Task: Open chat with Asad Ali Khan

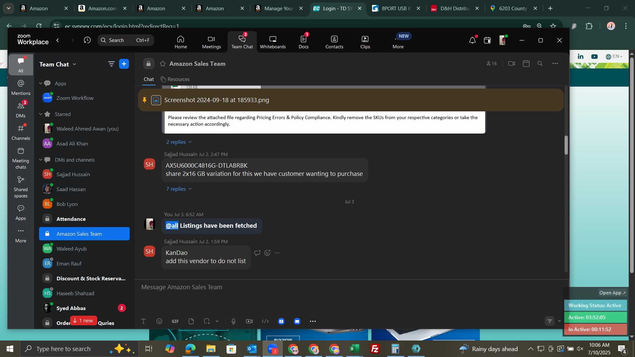Action: tap(84, 143)
